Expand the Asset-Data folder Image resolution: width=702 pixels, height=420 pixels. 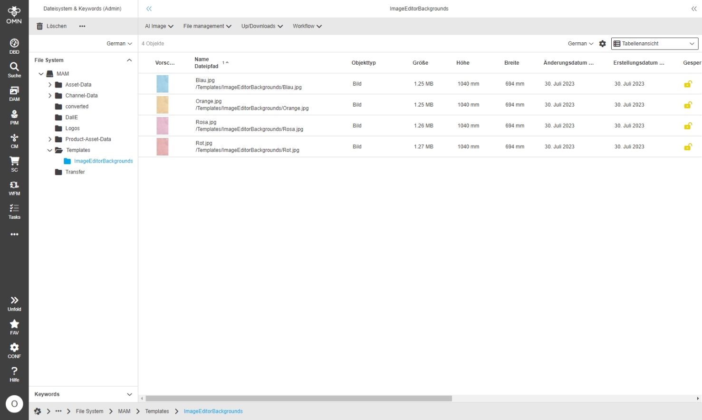[x=50, y=85]
